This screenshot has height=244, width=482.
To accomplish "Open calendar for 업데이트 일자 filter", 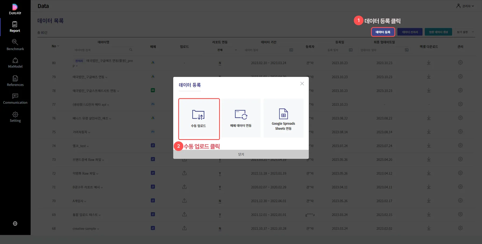I will (406, 50).
